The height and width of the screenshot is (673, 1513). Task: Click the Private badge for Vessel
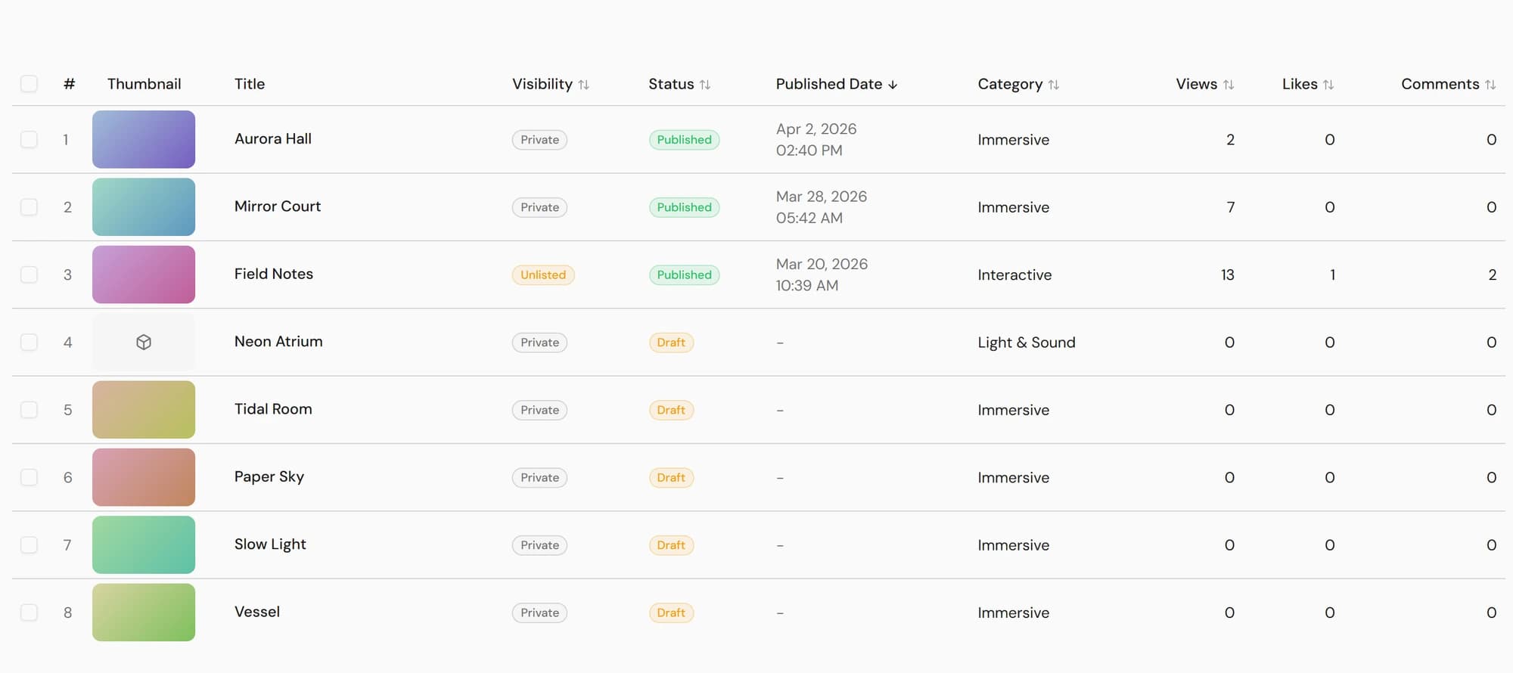pyautogui.click(x=540, y=613)
